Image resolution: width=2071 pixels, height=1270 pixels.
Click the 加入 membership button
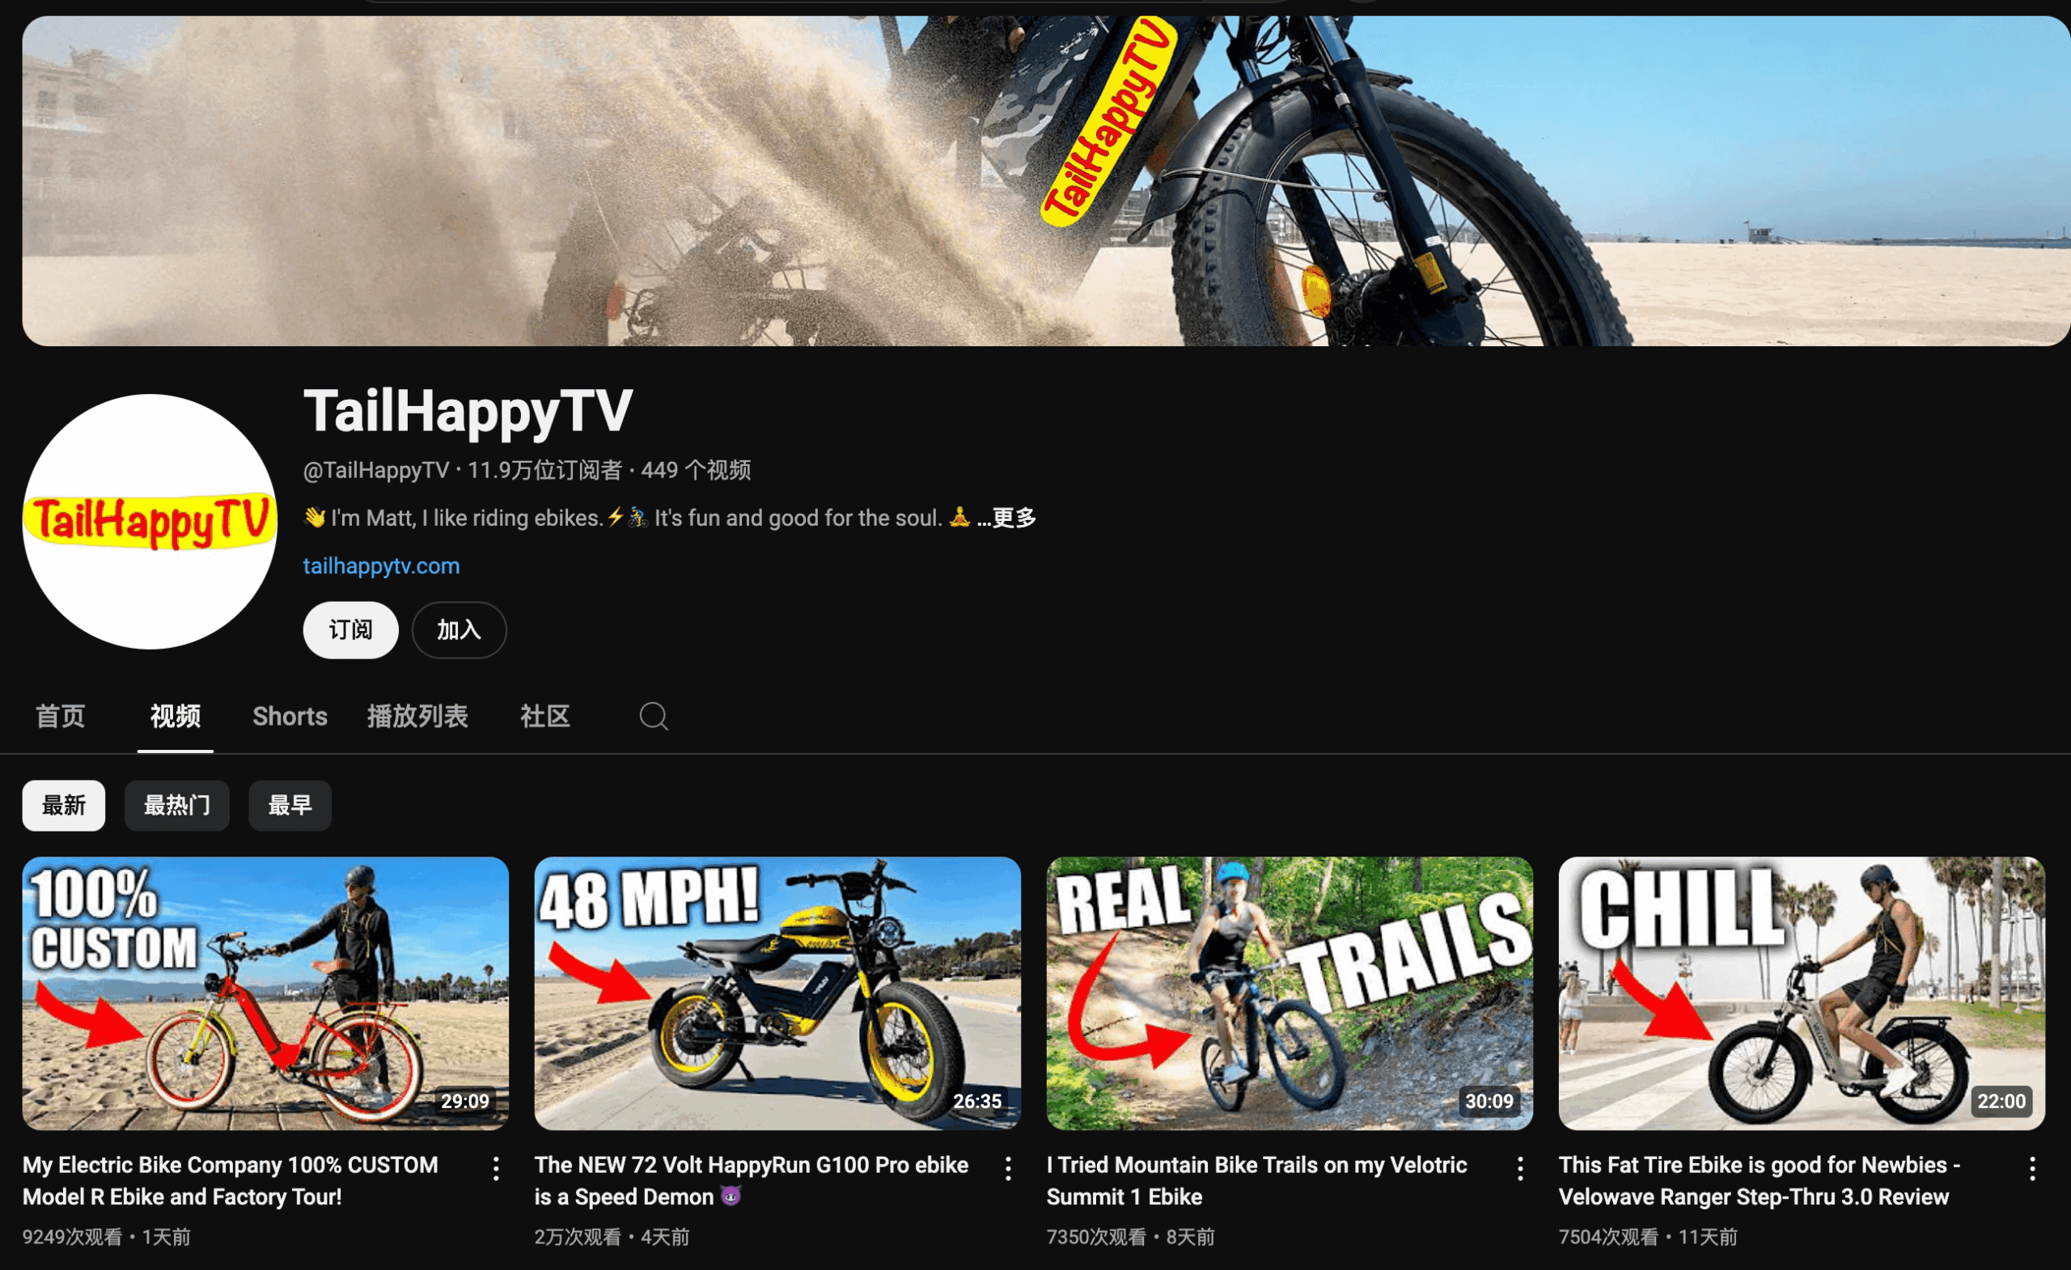point(459,629)
